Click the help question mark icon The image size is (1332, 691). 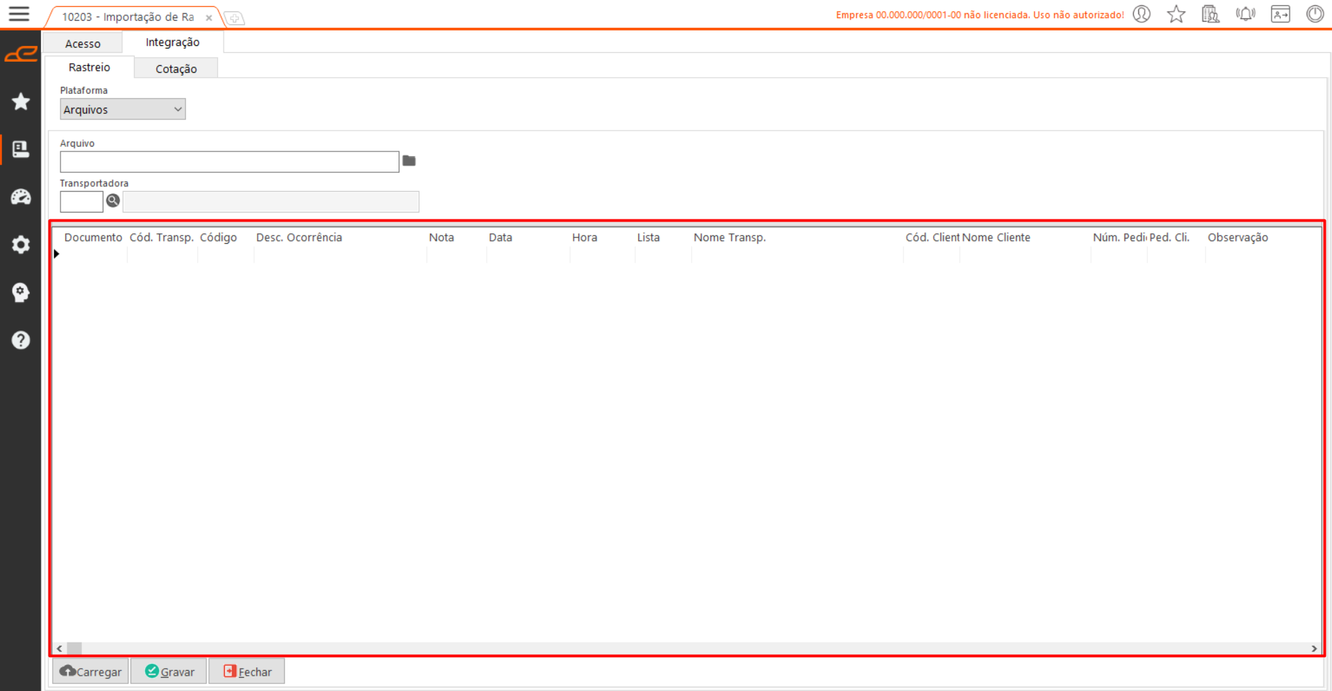click(21, 340)
